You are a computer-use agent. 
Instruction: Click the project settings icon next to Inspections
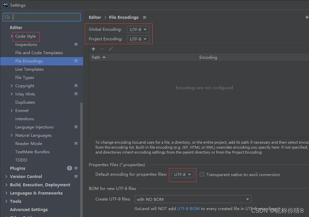(x=76, y=44)
